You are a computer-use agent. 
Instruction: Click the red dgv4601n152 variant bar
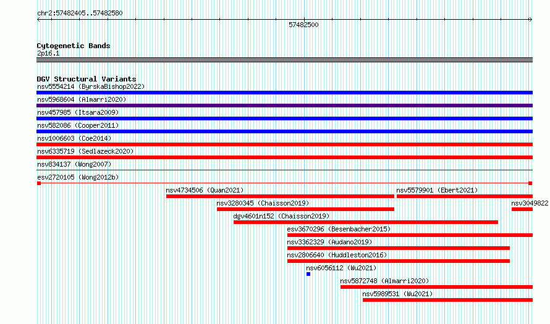(366, 222)
